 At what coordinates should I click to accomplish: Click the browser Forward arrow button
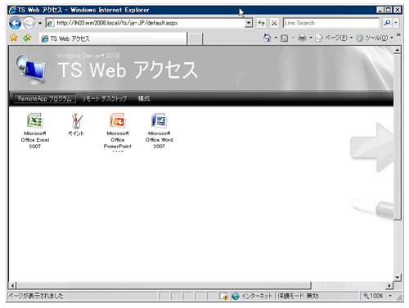(x=29, y=23)
